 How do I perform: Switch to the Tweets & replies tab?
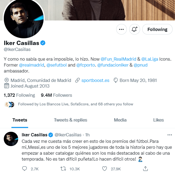click(x=70, y=120)
